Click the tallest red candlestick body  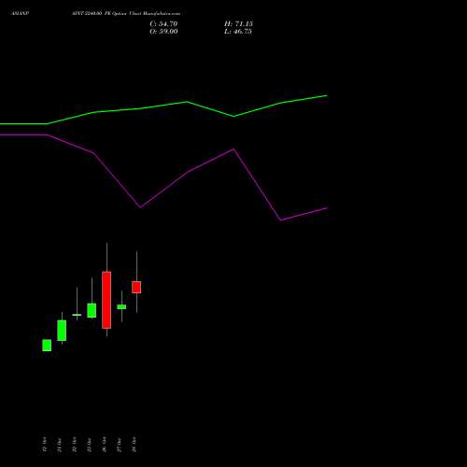[106, 300]
